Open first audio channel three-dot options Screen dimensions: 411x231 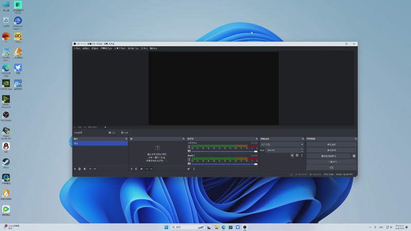[x=189, y=147]
